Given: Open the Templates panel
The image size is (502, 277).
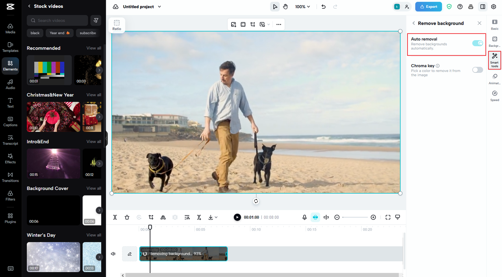Looking at the screenshot, I should click(x=10, y=47).
